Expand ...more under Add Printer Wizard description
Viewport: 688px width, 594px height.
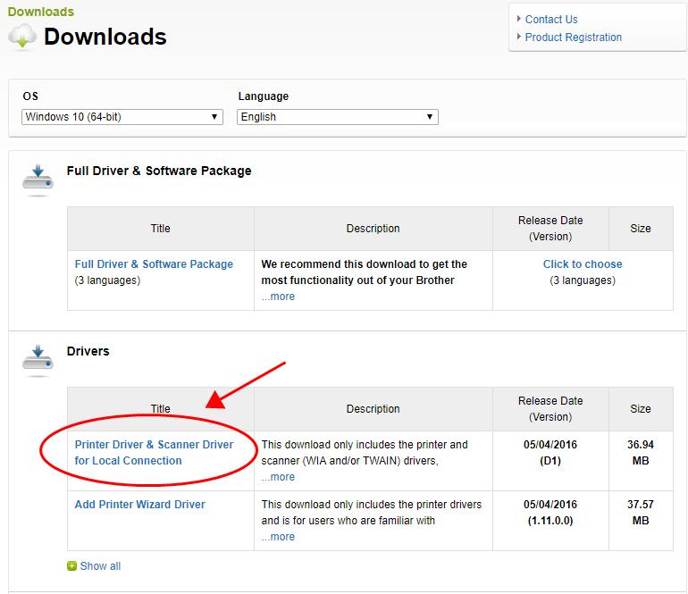pyautogui.click(x=278, y=537)
